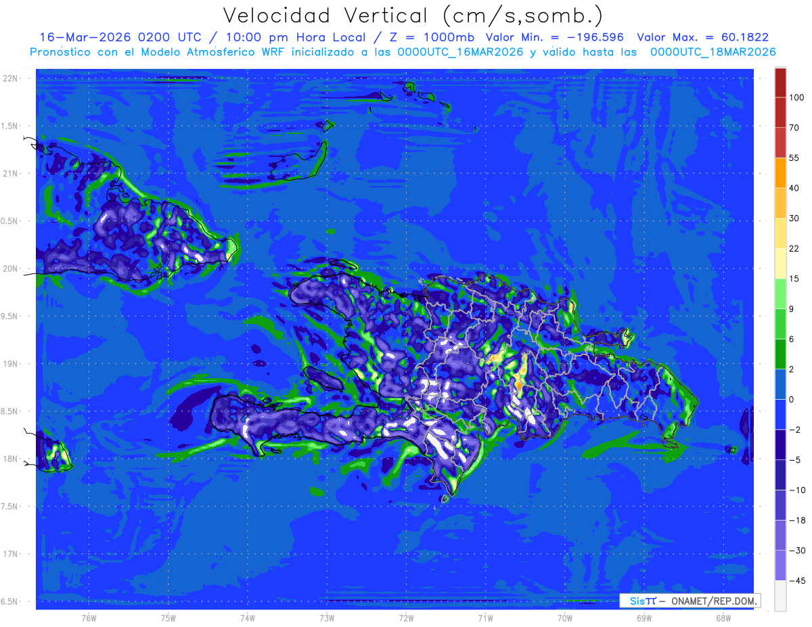Click the longitude label "68W"
The height and width of the screenshot is (627, 812).
tap(723, 618)
